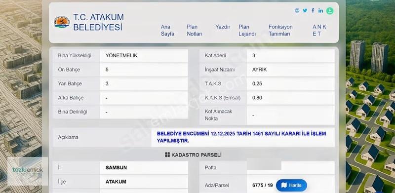Select the Bina Yüksekliği label

75,56
